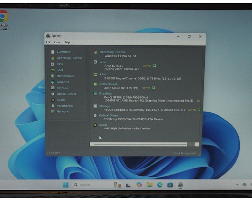Click the CPU icon in summary pane
The image size is (252, 198).
click(95, 62)
